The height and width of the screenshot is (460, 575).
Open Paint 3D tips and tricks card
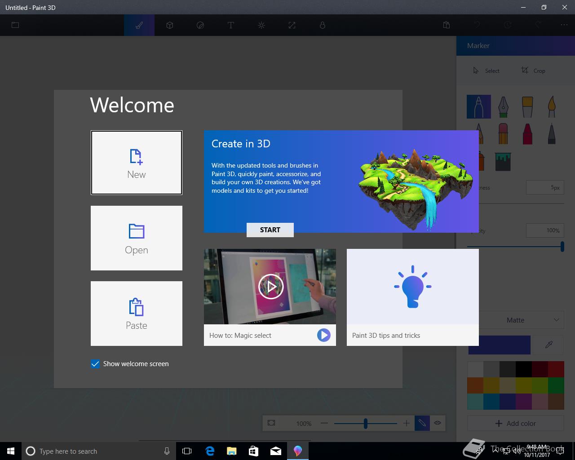[413, 297]
